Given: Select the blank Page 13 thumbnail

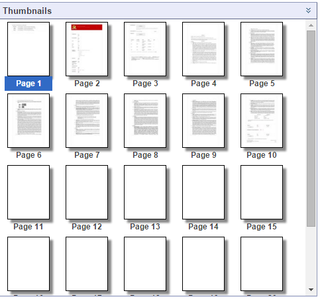Looking at the screenshot, I should pyautogui.click(x=145, y=192).
